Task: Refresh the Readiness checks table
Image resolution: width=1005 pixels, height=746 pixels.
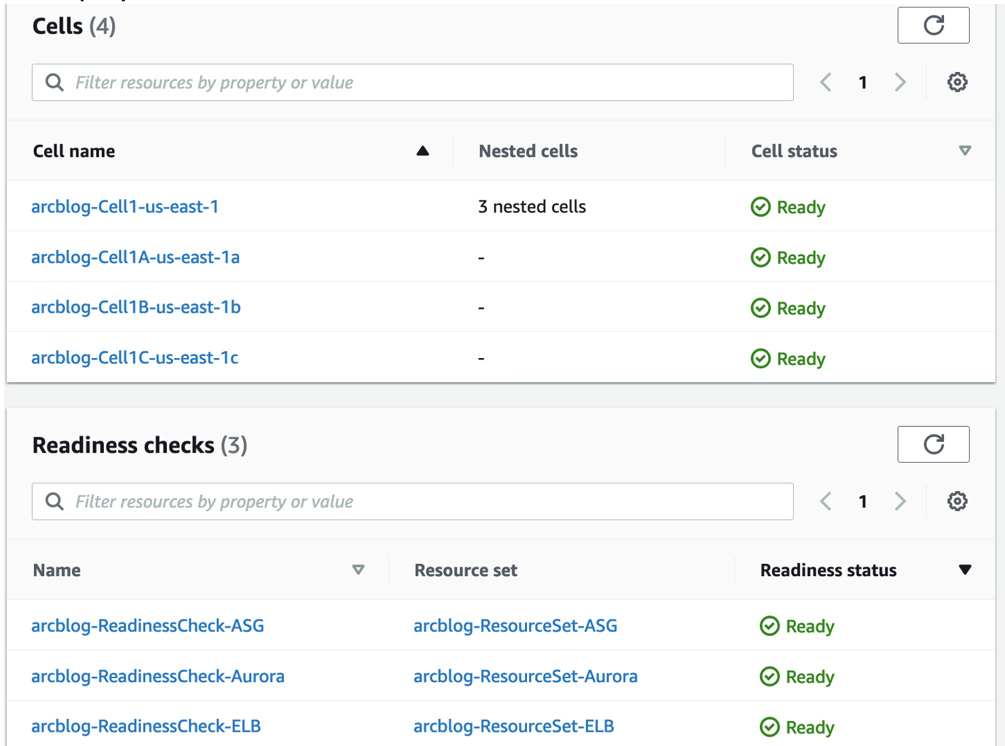Action: 933,444
